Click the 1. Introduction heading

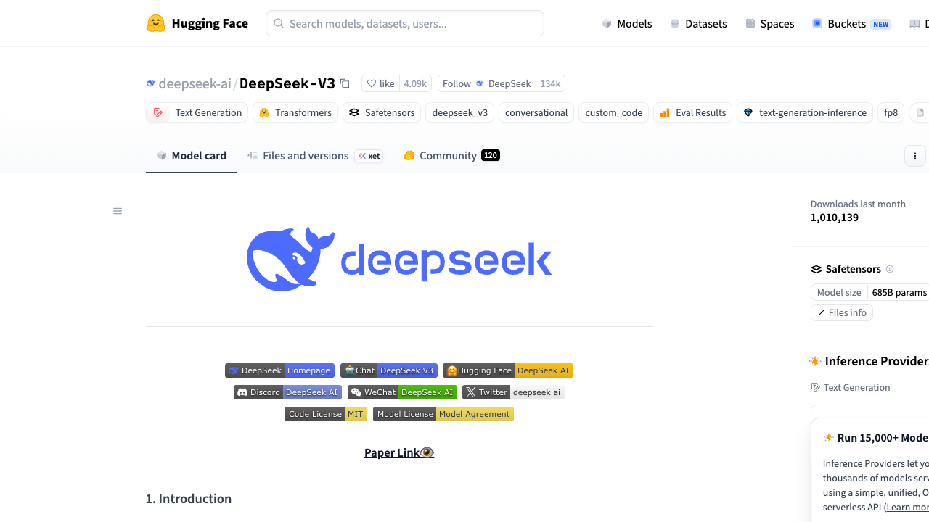(189, 498)
